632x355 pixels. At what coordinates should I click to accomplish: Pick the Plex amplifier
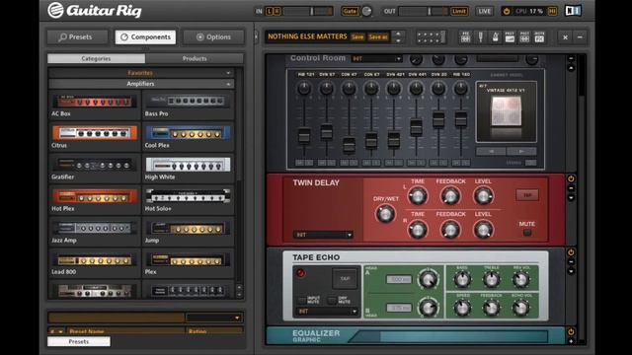(x=188, y=260)
